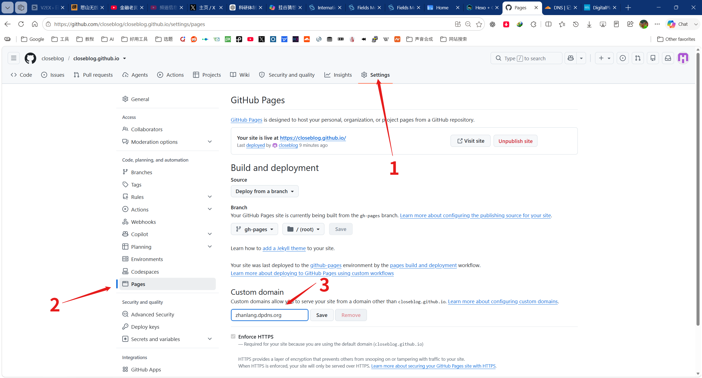
Task: Open pages build and deployment workflow link
Action: point(423,265)
